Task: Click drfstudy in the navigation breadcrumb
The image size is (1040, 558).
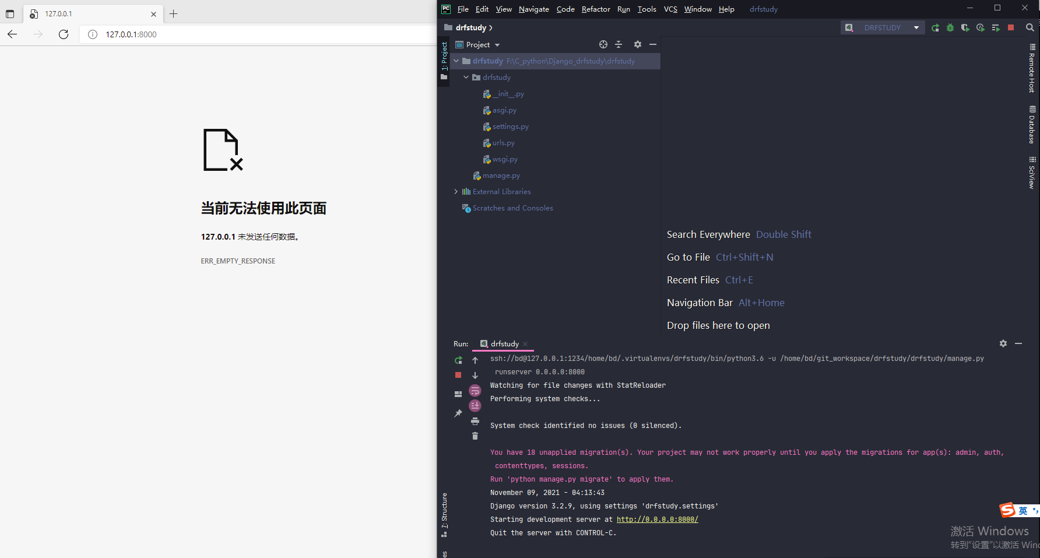Action: coord(470,27)
